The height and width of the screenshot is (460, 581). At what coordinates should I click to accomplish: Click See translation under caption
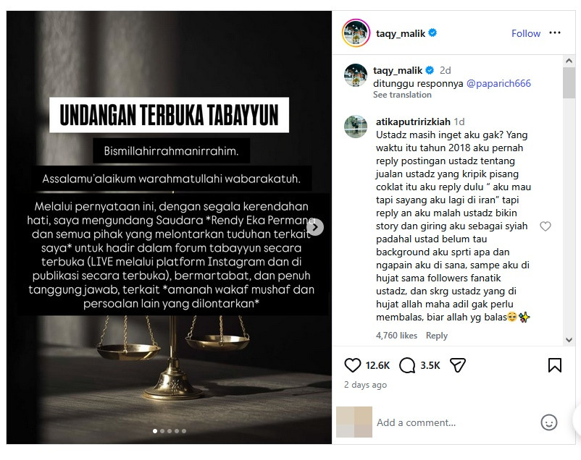pyautogui.click(x=402, y=95)
